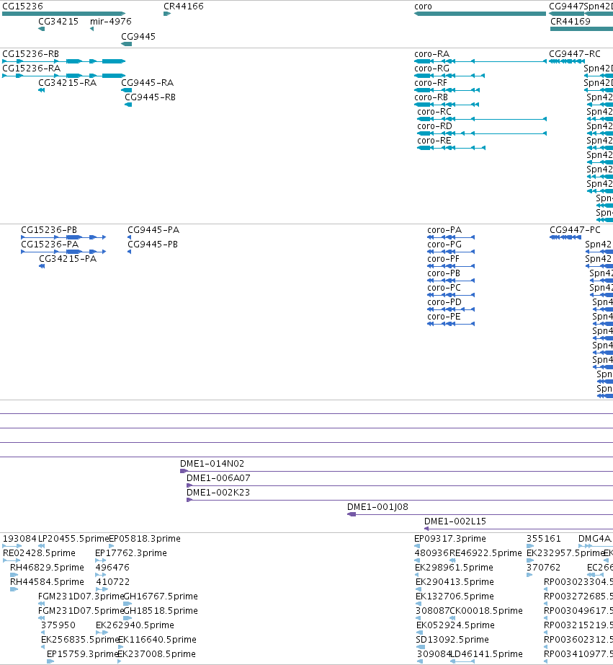Select the coro-RG transcript label

tap(431, 69)
